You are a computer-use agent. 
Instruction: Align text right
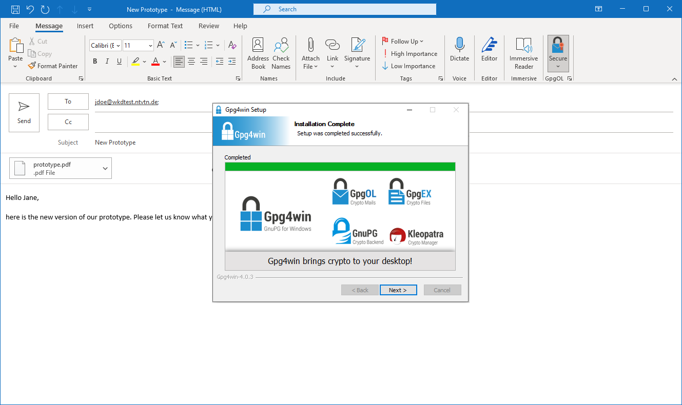[204, 62]
